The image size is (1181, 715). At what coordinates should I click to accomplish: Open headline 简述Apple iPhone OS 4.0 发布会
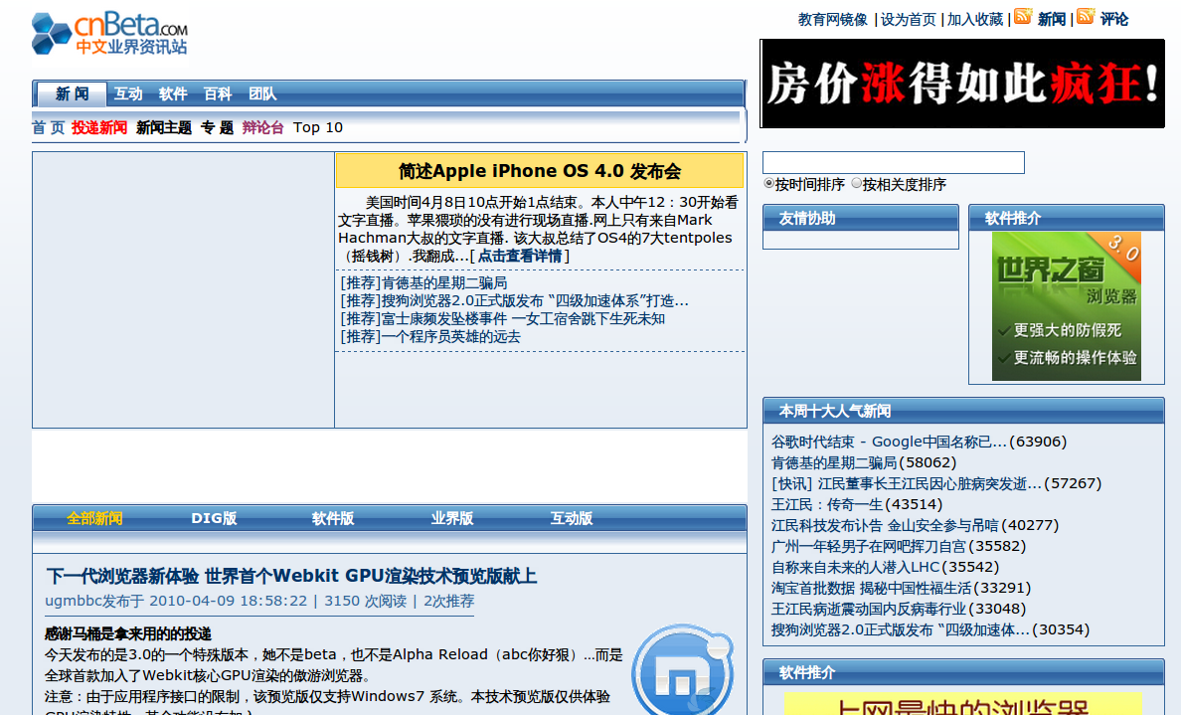click(x=539, y=171)
